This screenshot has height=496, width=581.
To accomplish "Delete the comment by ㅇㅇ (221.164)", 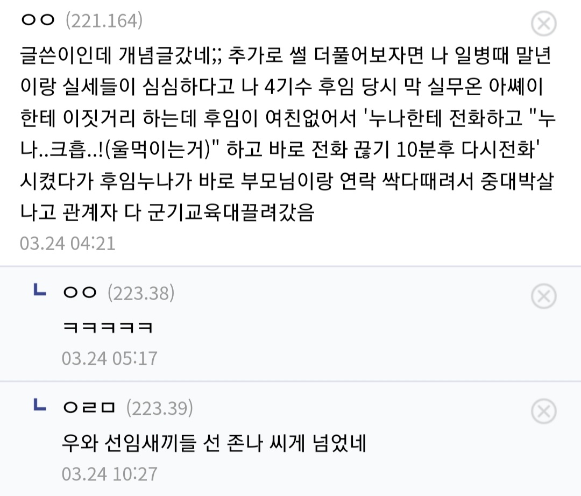I will click(543, 24).
